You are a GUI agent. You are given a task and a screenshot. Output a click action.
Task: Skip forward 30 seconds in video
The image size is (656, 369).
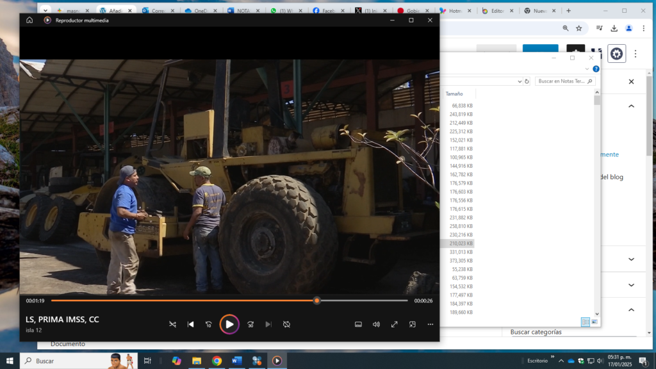coord(250,324)
